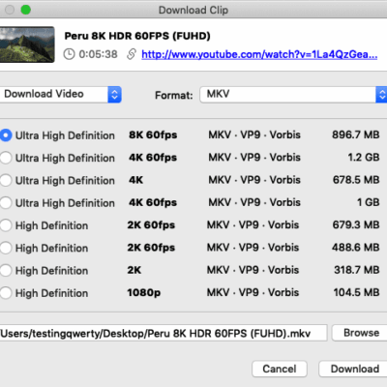Viewport: 387px width, 387px height.
Task: Click the '318.7 MB' size text
Action: (x=357, y=270)
